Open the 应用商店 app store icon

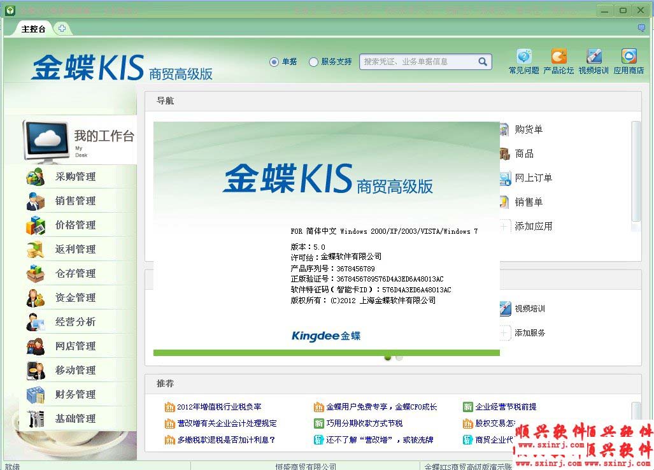point(629,62)
